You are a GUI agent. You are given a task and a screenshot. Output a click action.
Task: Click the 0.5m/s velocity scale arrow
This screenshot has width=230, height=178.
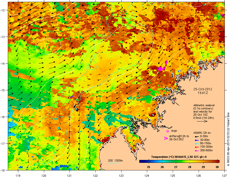pyautogui.click(x=202, y=121)
